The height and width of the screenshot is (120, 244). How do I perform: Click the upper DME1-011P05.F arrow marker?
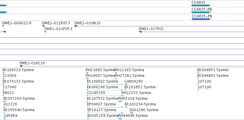click(x=43, y=26)
